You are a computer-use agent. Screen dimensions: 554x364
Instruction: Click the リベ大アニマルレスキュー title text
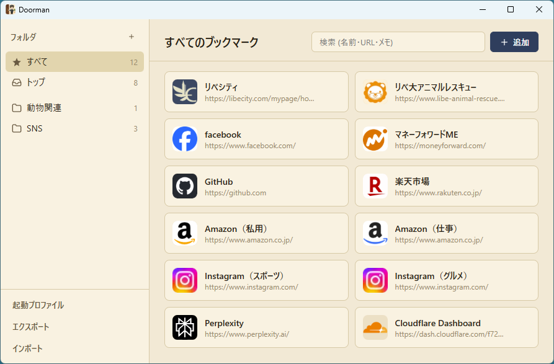[x=436, y=87]
